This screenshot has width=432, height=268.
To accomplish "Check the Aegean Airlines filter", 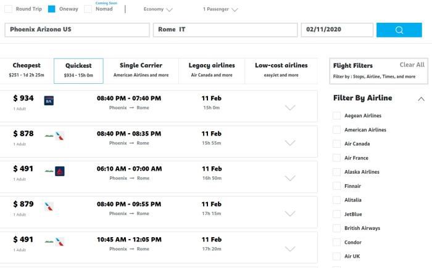I will (336, 116).
